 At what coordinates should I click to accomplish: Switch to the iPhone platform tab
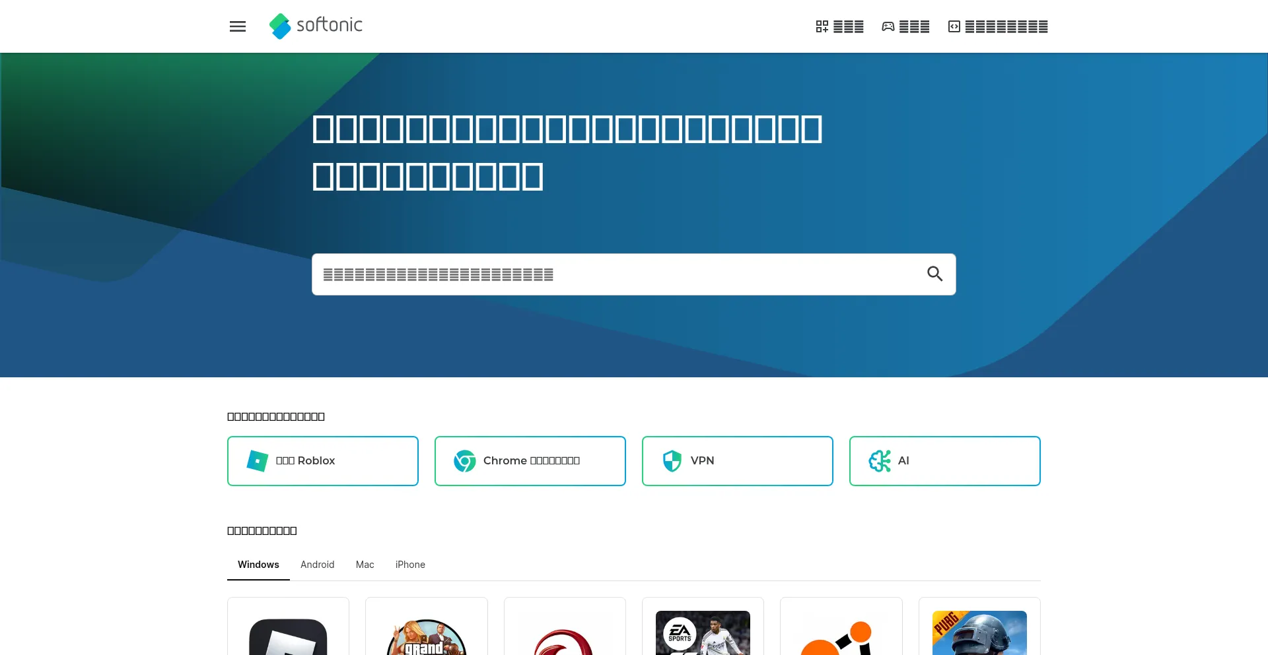coord(409,565)
